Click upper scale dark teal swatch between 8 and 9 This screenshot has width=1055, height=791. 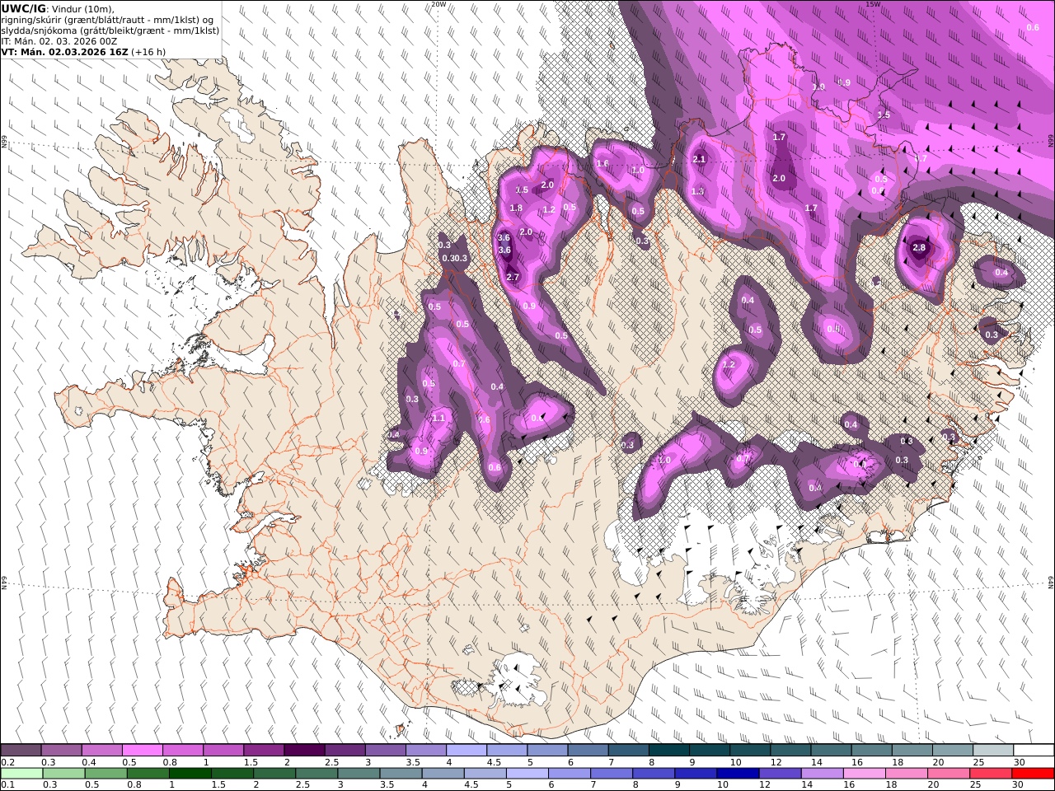point(669,750)
